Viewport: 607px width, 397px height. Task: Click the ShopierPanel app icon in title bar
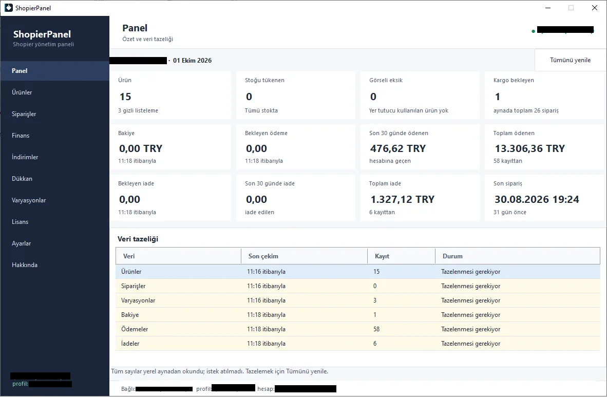[9, 8]
